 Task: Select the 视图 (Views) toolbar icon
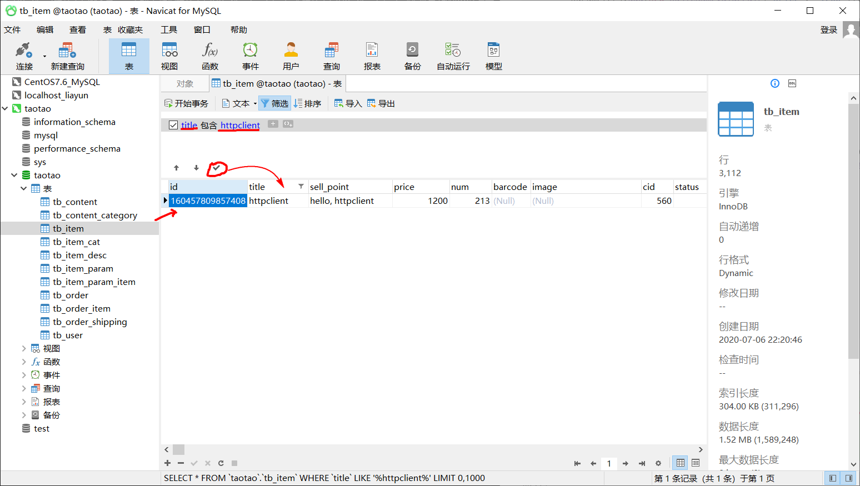[169, 56]
